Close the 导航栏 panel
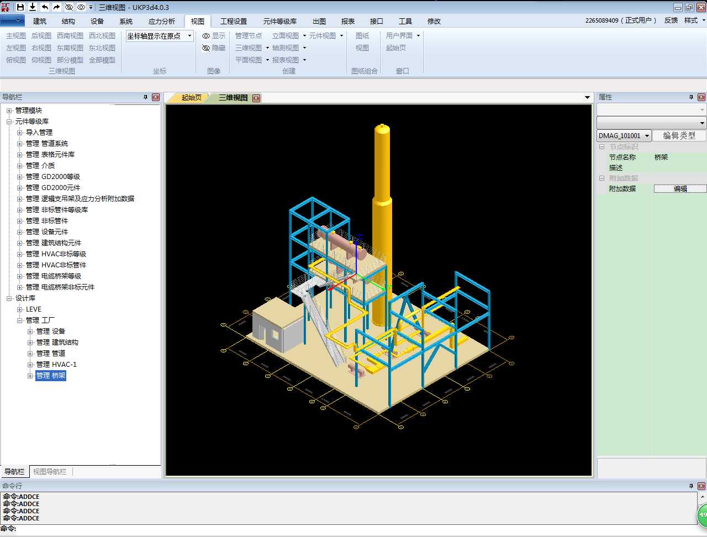This screenshot has width=707, height=537. tap(156, 97)
